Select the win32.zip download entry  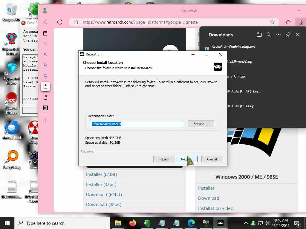tap(239, 61)
